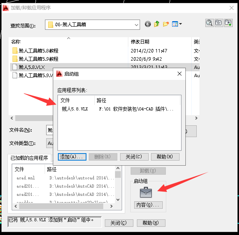Open the Favorites folder icon
Screen dimensions: 239x235
219,23
